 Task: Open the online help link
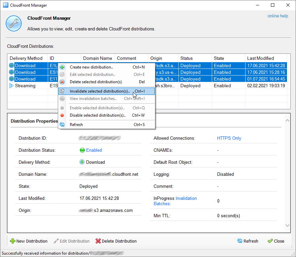[x=278, y=16]
